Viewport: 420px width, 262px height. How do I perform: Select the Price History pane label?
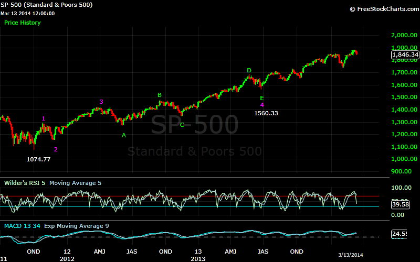[x=23, y=23]
